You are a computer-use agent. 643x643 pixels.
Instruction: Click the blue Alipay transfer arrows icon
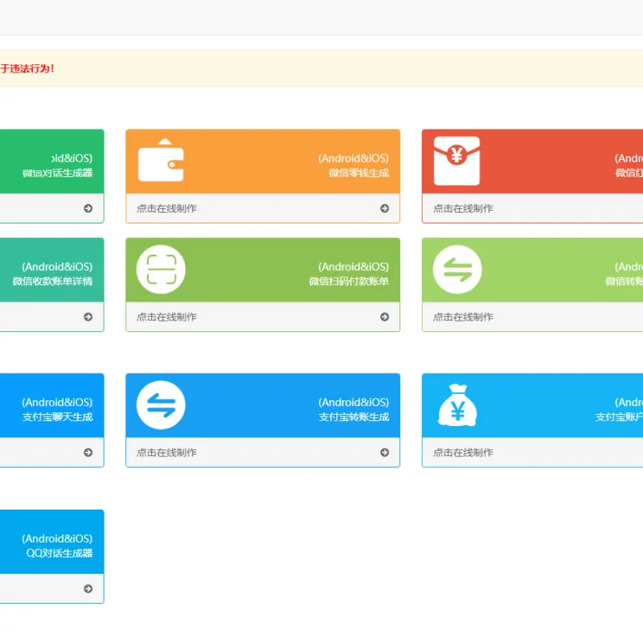(161, 405)
